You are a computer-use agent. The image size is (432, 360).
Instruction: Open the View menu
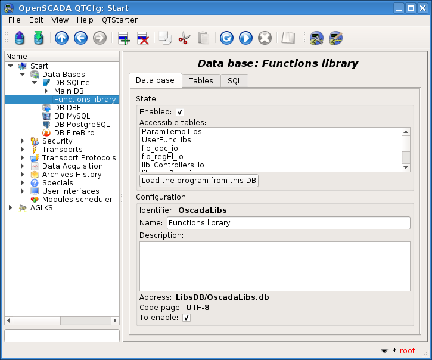coord(60,20)
